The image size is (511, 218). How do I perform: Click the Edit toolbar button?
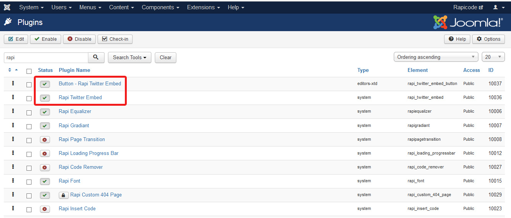[16, 39]
